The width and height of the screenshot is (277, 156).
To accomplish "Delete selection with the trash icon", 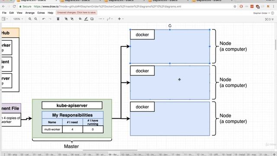I will pos(58,19).
